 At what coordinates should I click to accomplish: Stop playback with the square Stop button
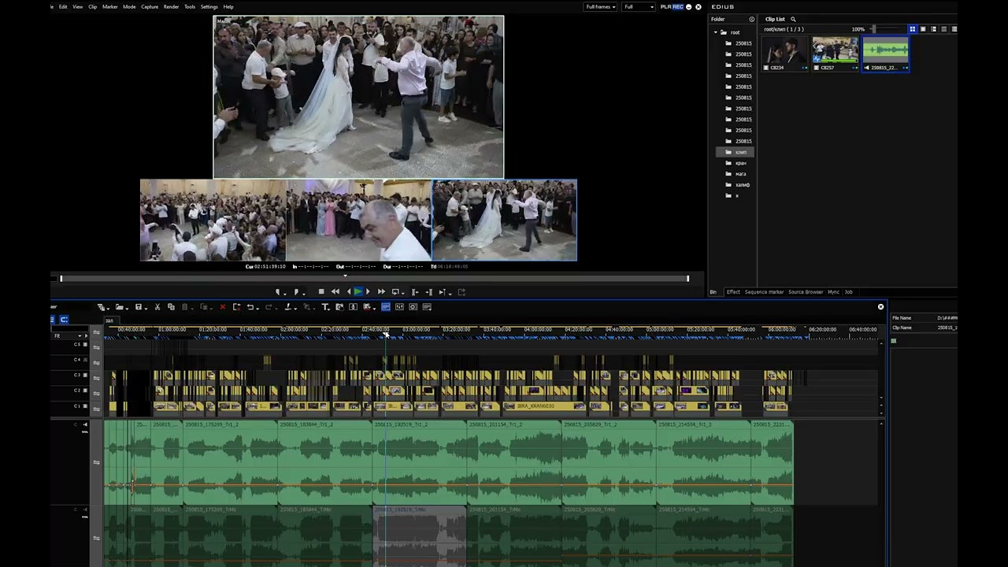(x=321, y=292)
